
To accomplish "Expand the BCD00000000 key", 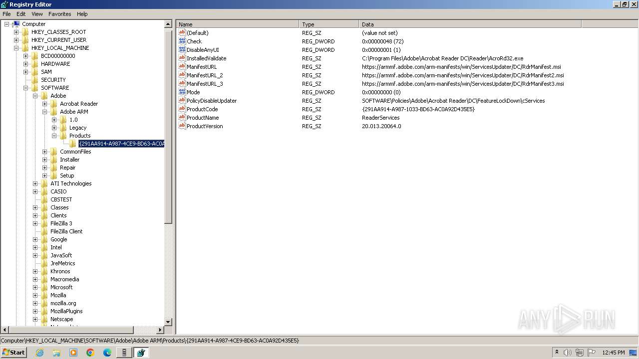I will (x=26, y=56).
